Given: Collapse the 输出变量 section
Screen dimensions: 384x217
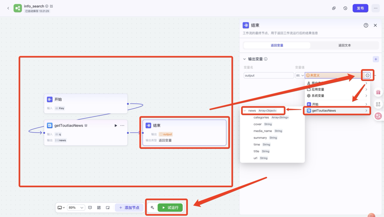Looking at the screenshot, I should pyautogui.click(x=244, y=59).
